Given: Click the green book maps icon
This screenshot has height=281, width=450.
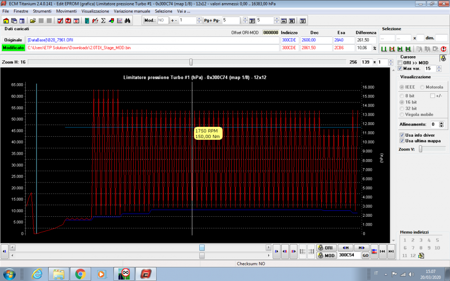Looking at the screenshot, I should (x=87, y=21).
